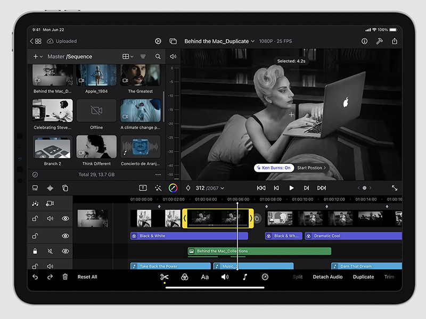The height and width of the screenshot is (319, 426).
Task: Open the speed gauge tool
Action: click(265, 276)
